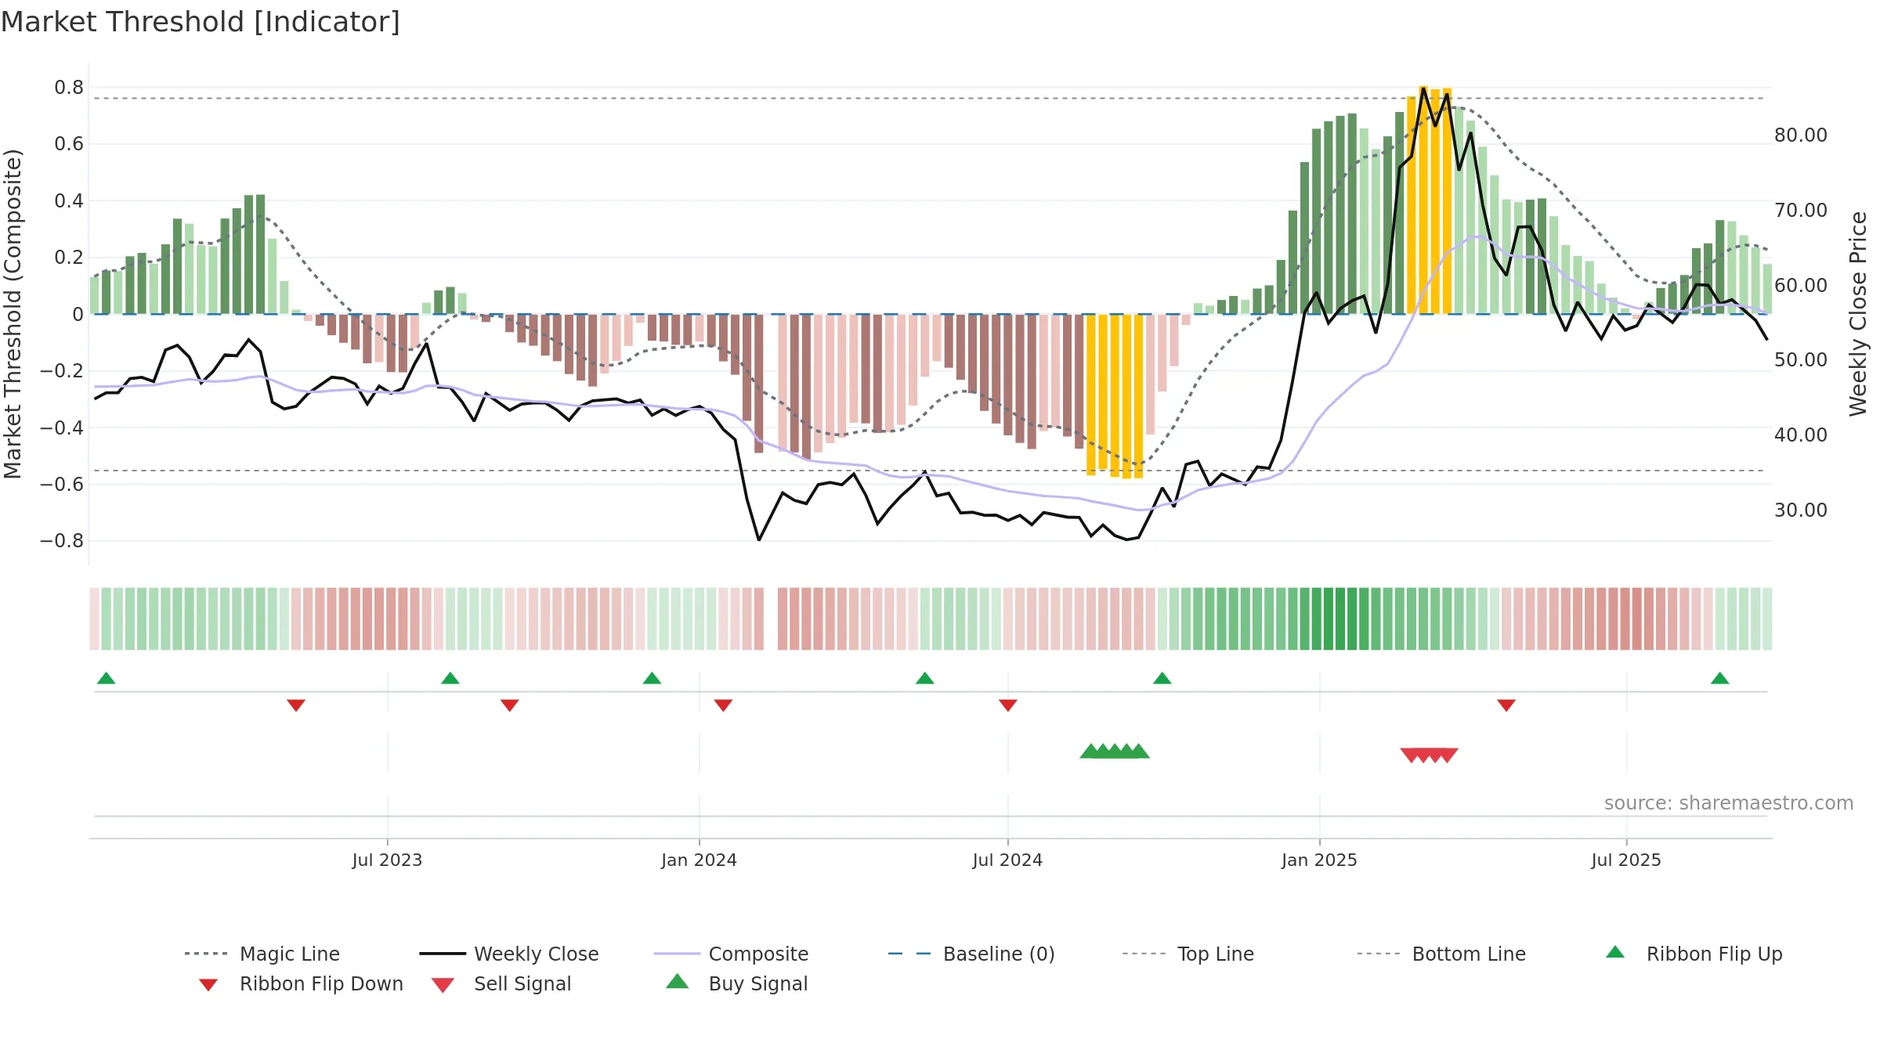
Task: Click the Jan 2024 x-axis label
Action: coord(699,860)
